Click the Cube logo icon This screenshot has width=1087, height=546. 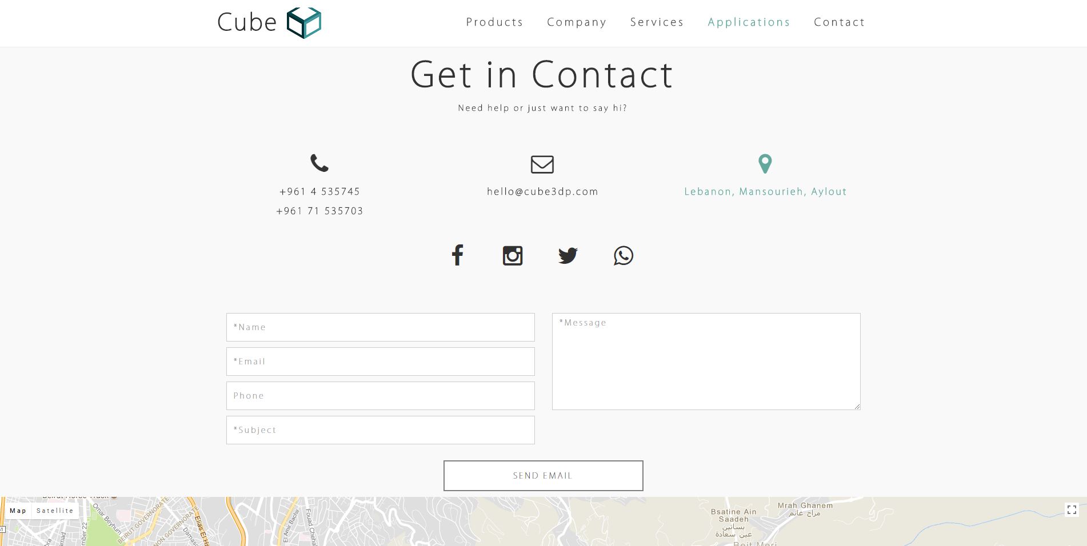(303, 23)
